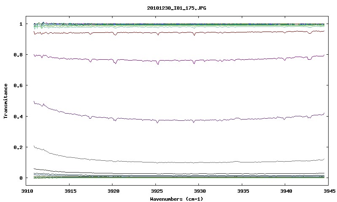337x202 pixels.
Task: Click the x-axis tick label 3915
Action: tap(70, 191)
